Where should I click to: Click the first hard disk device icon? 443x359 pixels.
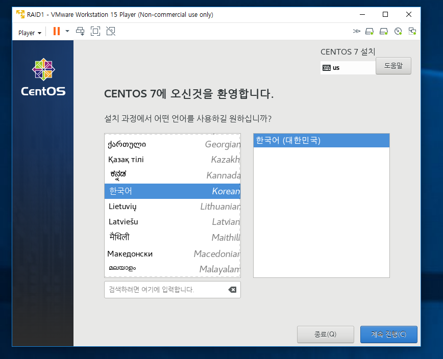pos(370,31)
